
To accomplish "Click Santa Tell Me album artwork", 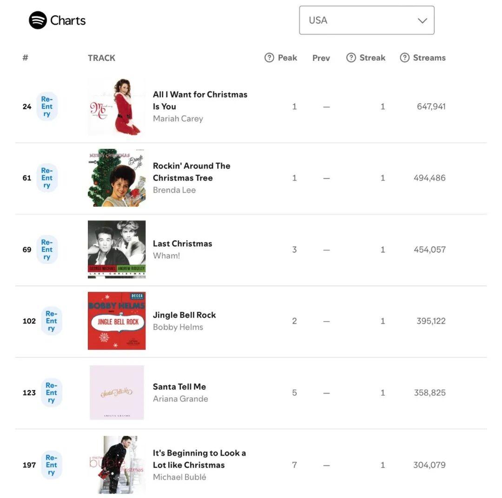I will tap(117, 393).
